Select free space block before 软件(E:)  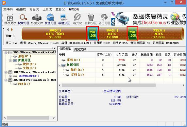93,34
